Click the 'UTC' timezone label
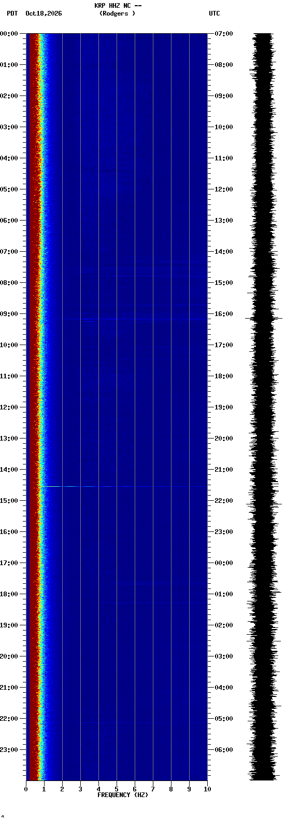This screenshot has height=822, width=286. [214, 13]
